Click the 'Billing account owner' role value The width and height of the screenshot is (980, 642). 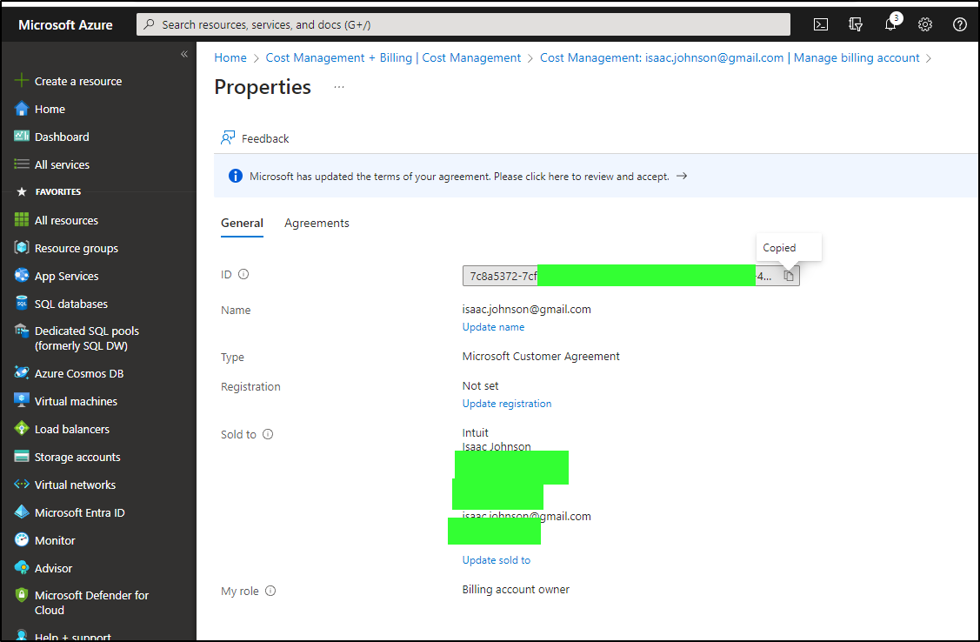pyautogui.click(x=517, y=590)
